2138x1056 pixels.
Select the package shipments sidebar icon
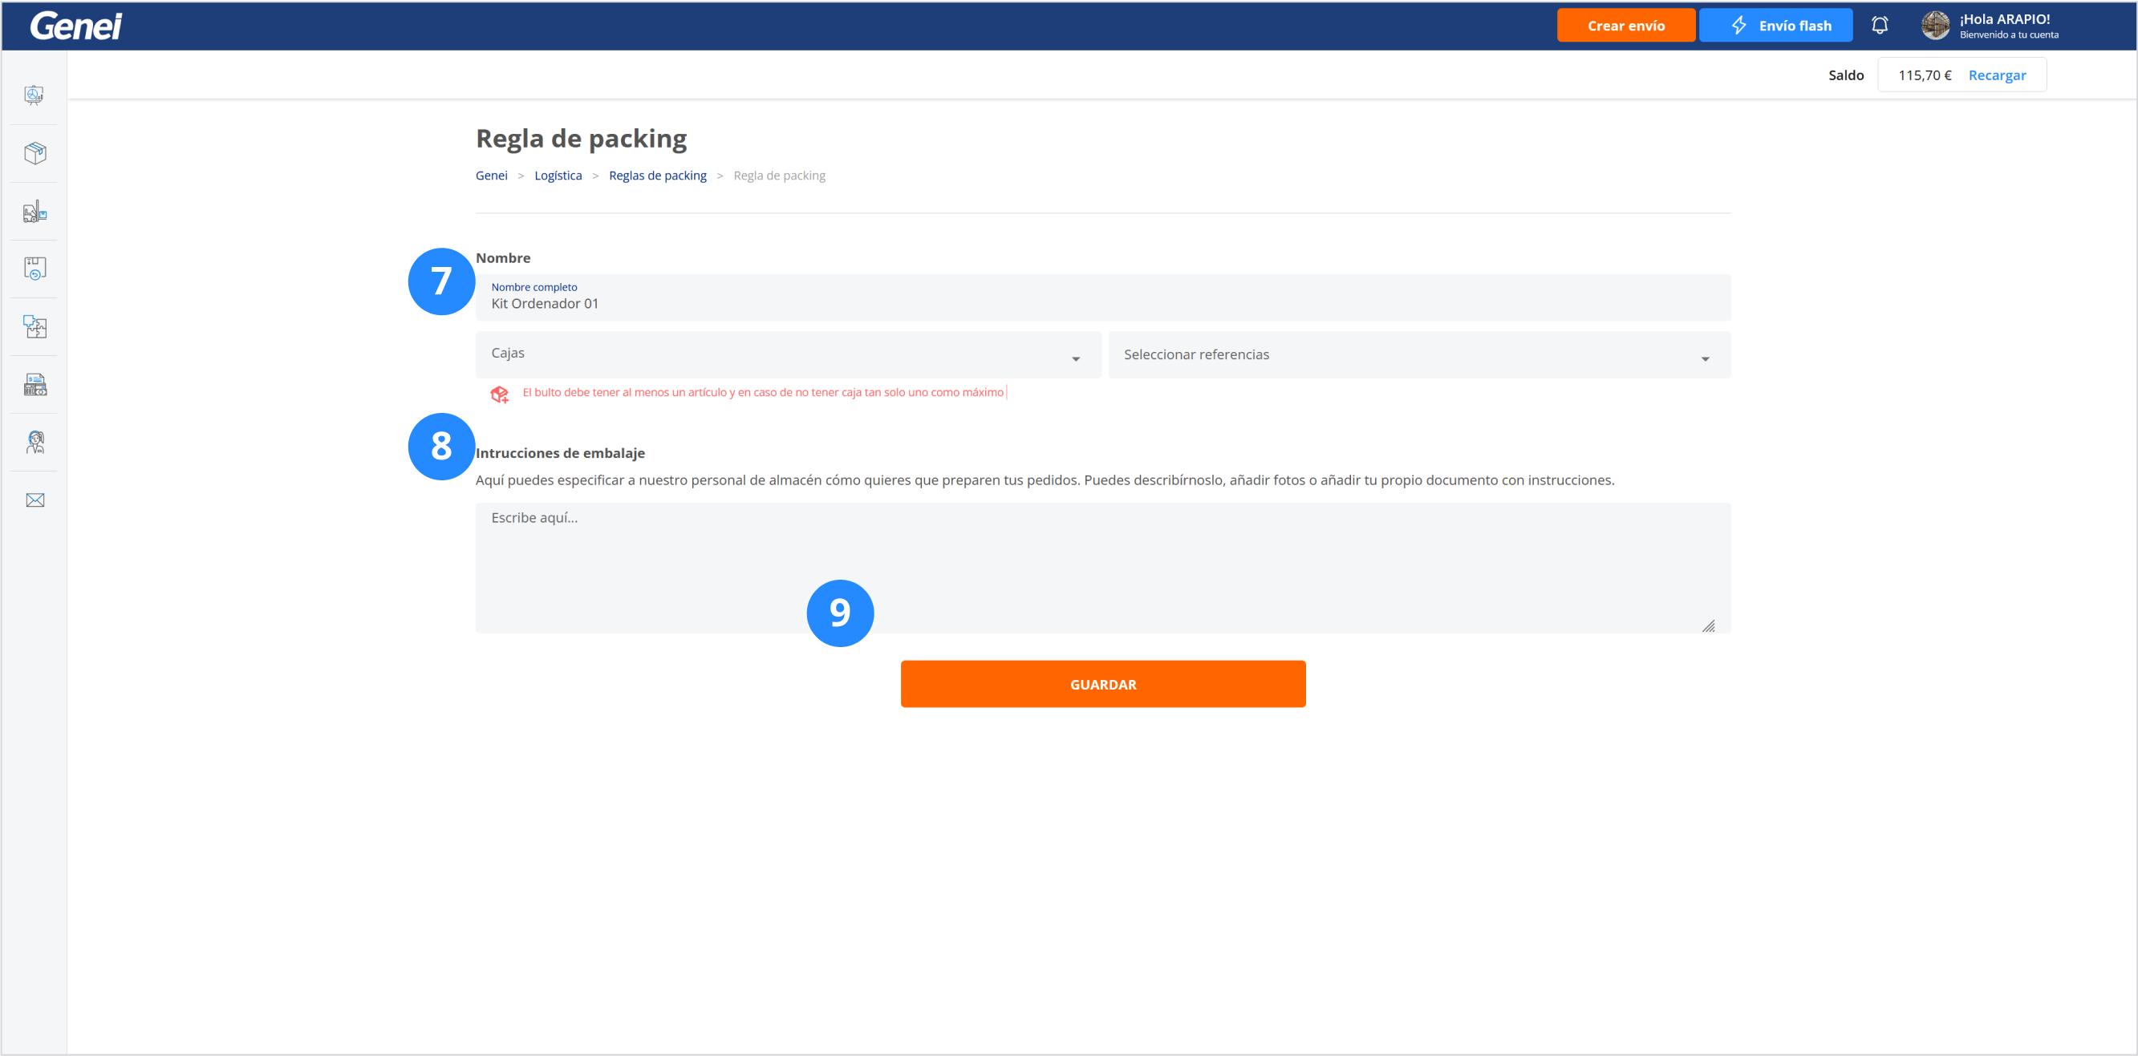pyautogui.click(x=34, y=152)
